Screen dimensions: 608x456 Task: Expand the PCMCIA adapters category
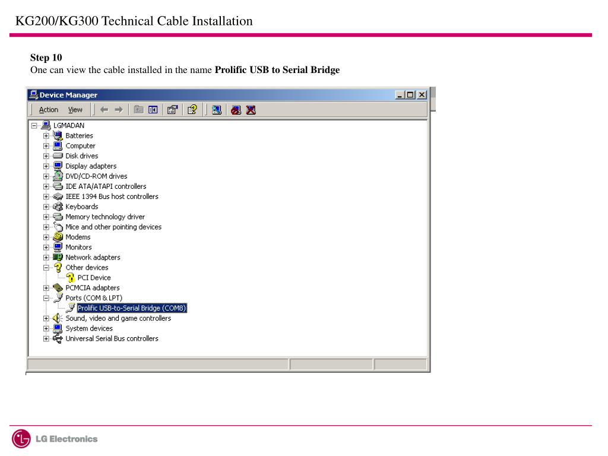[x=46, y=288]
